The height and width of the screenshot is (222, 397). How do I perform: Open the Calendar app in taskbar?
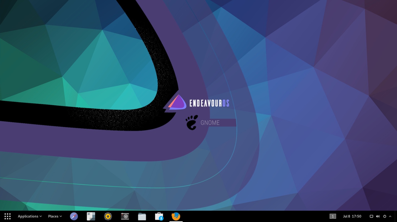point(91,216)
